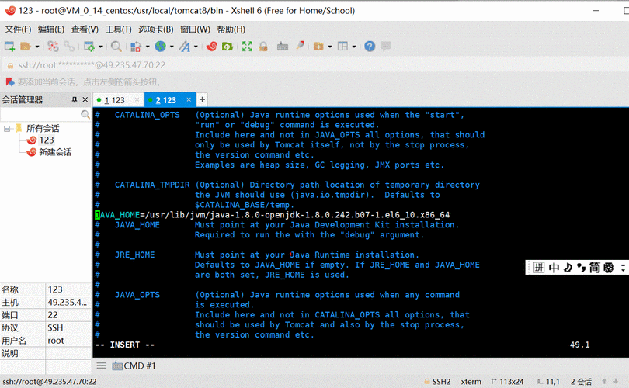Screen dimensions: 629x388
Task: Click the padlock Lock screen icon
Action: (x=263, y=47)
